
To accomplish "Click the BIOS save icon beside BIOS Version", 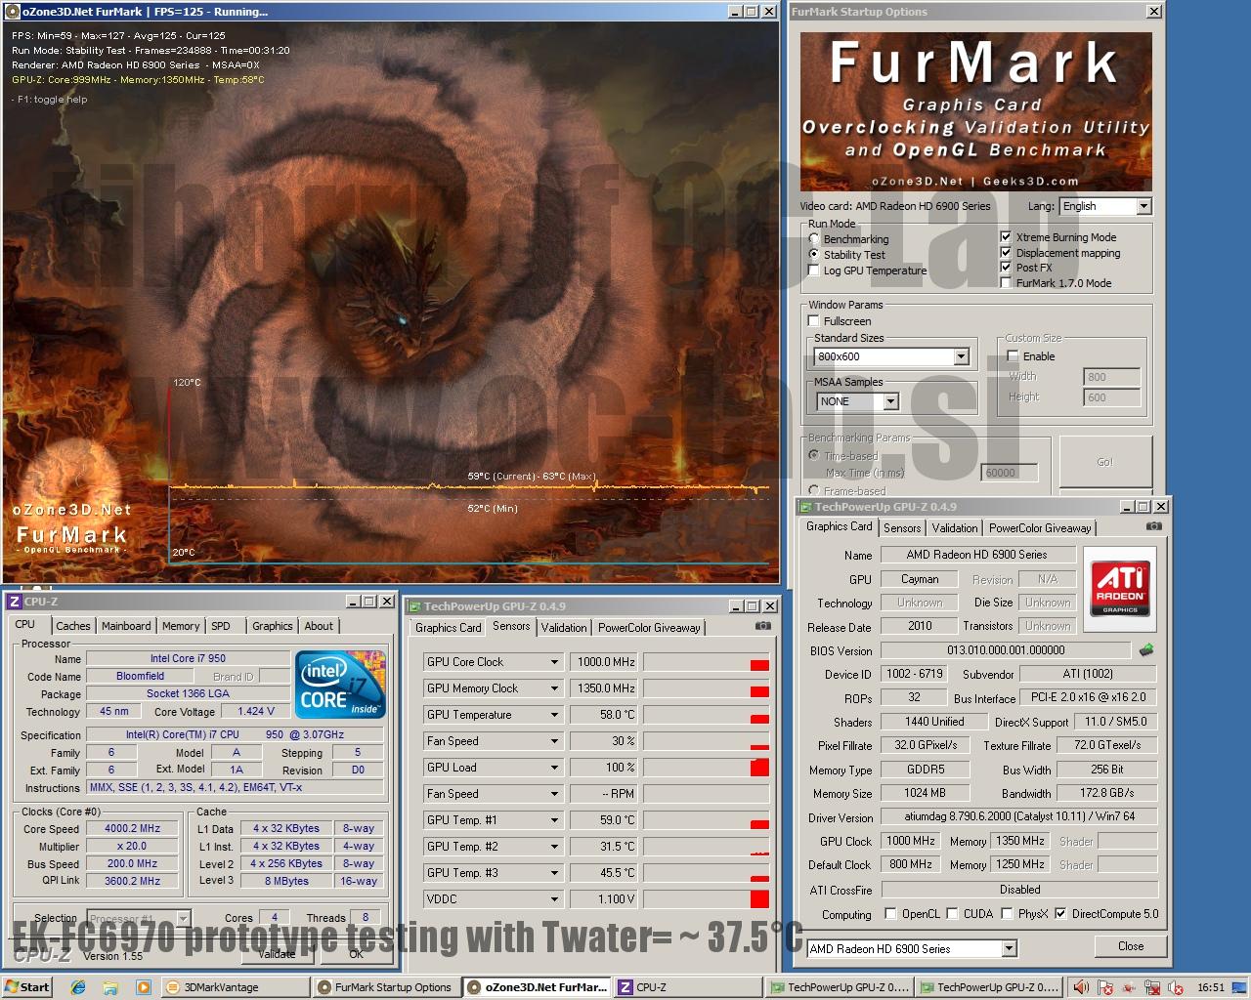I will coord(1146,649).
